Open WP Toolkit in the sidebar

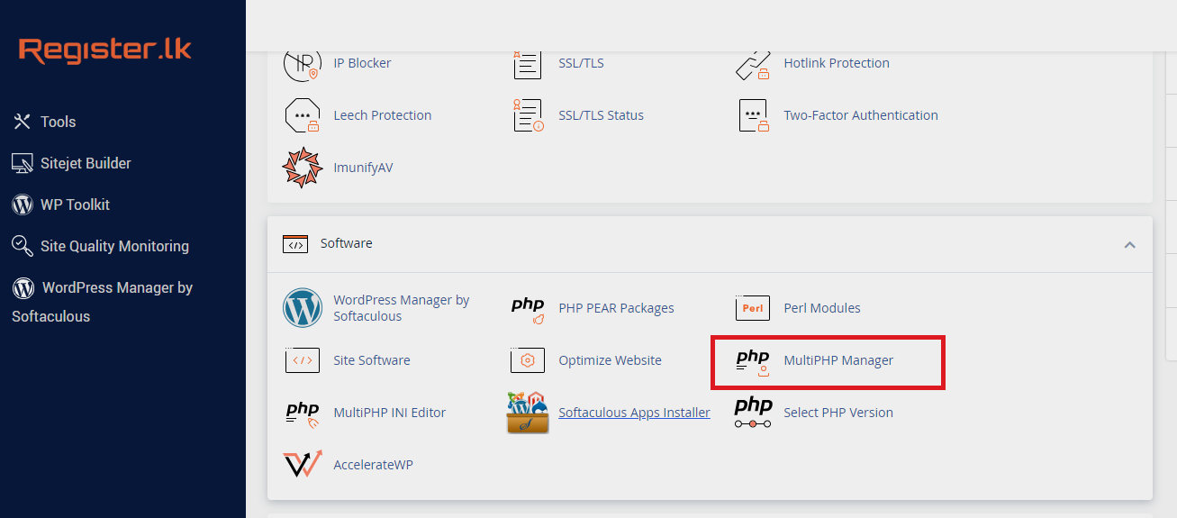tap(75, 204)
